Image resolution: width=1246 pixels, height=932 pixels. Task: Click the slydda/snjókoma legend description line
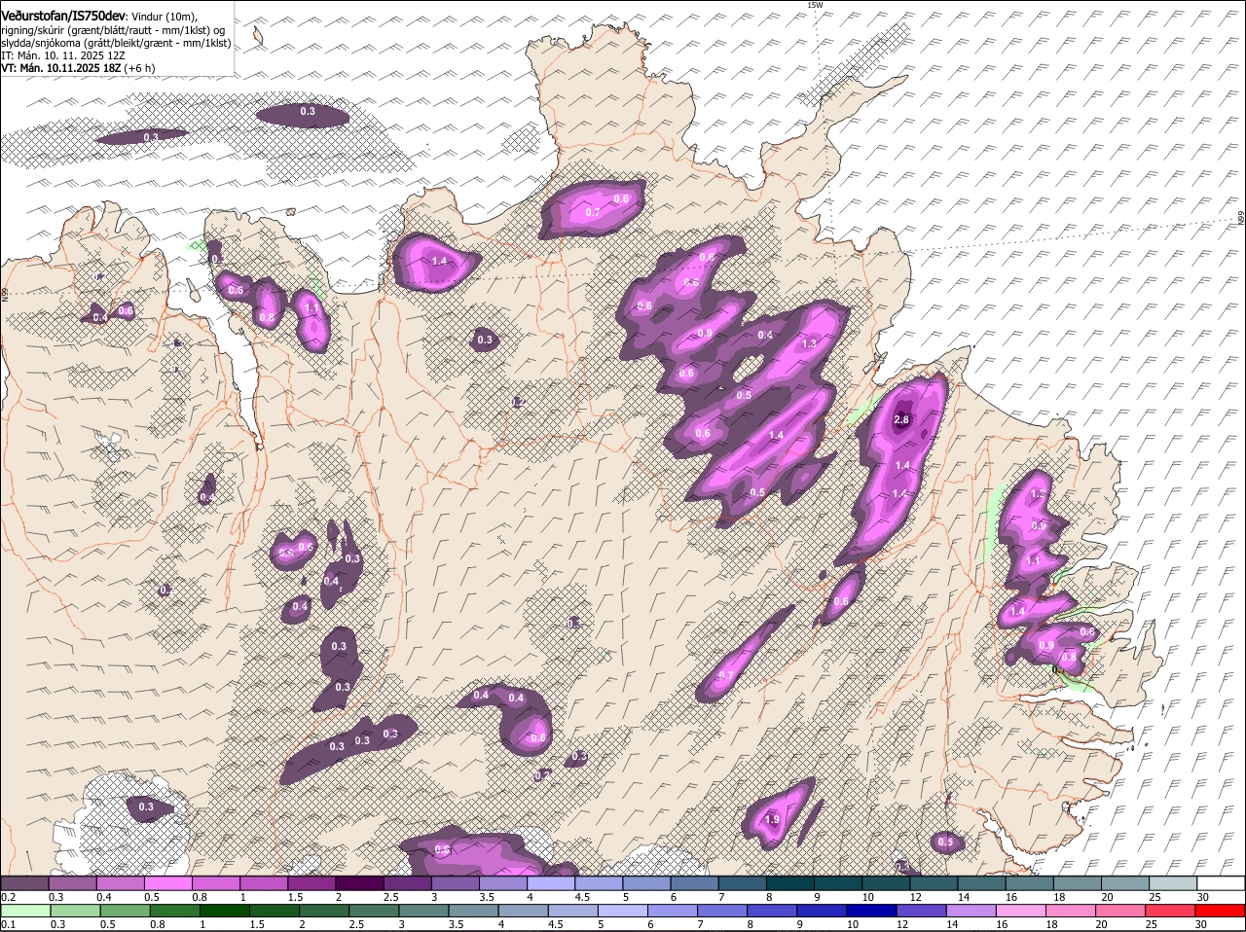116,43
